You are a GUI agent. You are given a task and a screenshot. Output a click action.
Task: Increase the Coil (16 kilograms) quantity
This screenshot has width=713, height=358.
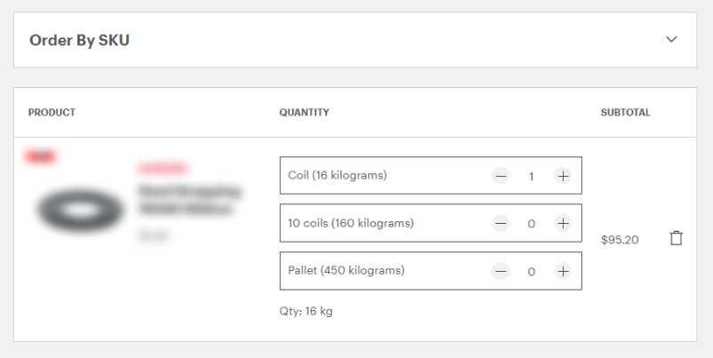tap(563, 176)
